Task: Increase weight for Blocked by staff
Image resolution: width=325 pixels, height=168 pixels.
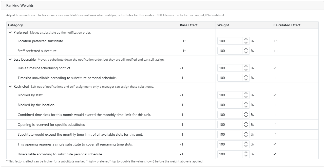Action: 246,93
